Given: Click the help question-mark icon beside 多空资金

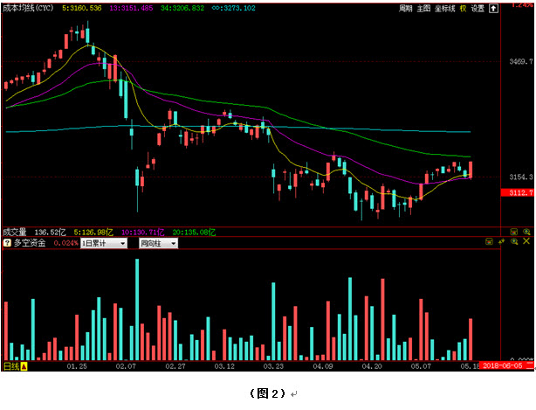Looking at the screenshot, I should 7,243.
